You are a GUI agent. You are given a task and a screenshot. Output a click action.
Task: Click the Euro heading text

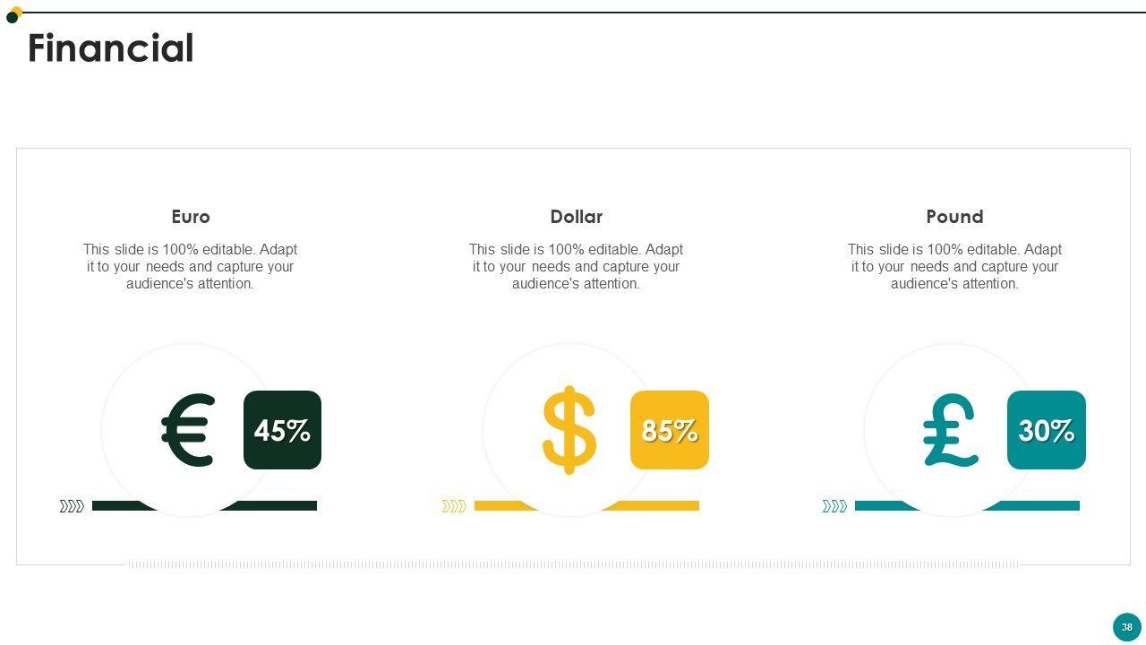(191, 217)
